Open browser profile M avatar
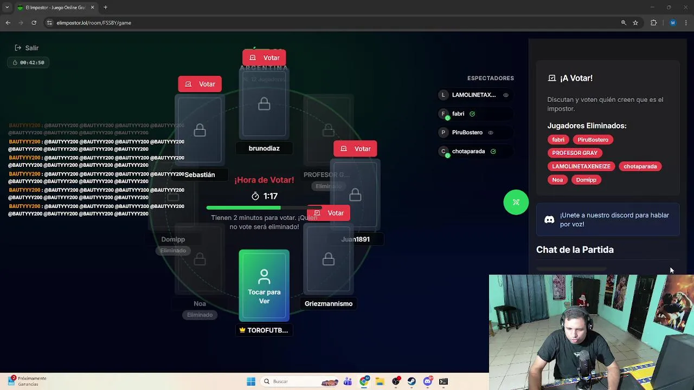Viewport: 694px width, 390px height. click(x=673, y=23)
